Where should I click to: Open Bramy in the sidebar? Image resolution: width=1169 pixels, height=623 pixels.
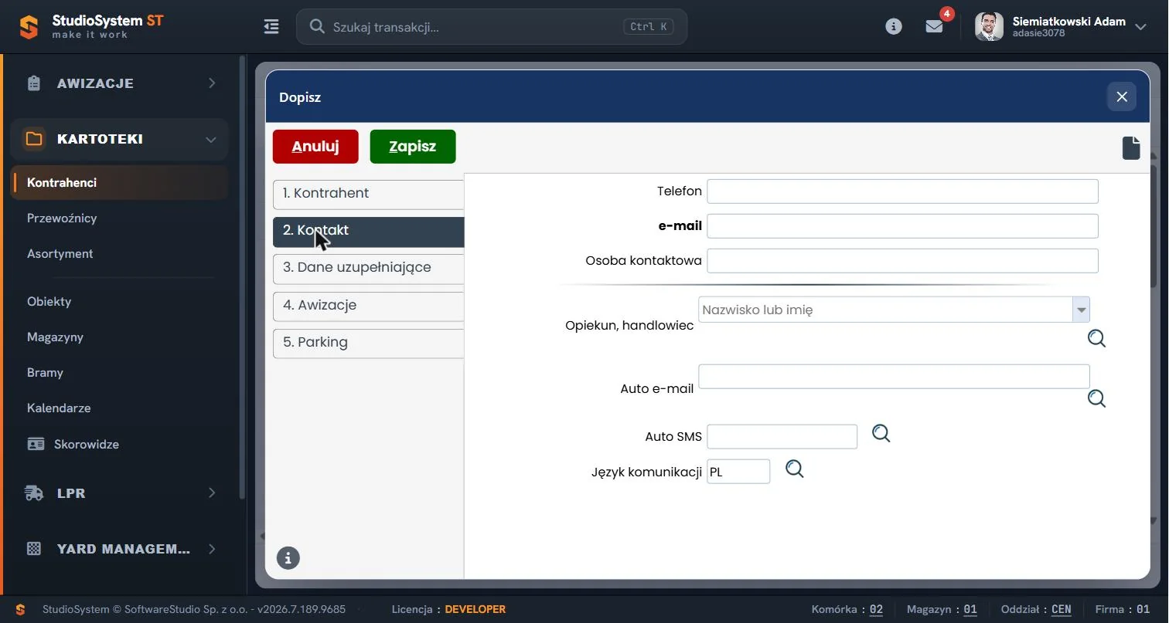click(x=45, y=373)
